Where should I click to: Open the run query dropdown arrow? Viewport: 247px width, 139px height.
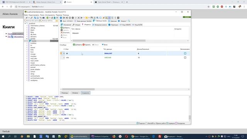[x=84, y=18]
